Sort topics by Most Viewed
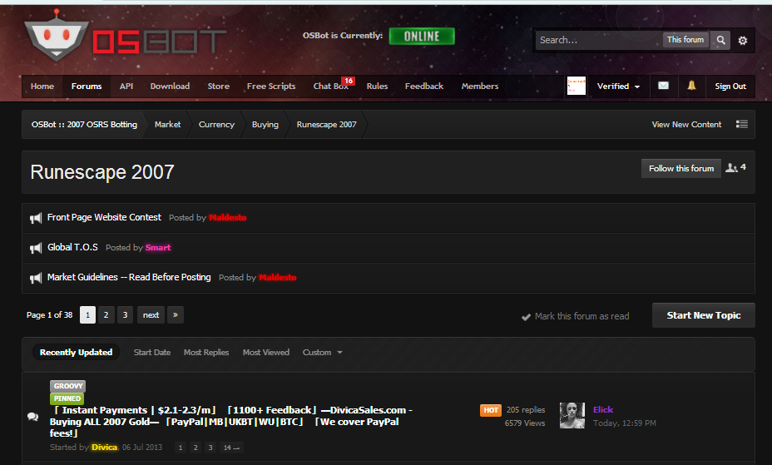772x465 pixels. click(x=266, y=353)
